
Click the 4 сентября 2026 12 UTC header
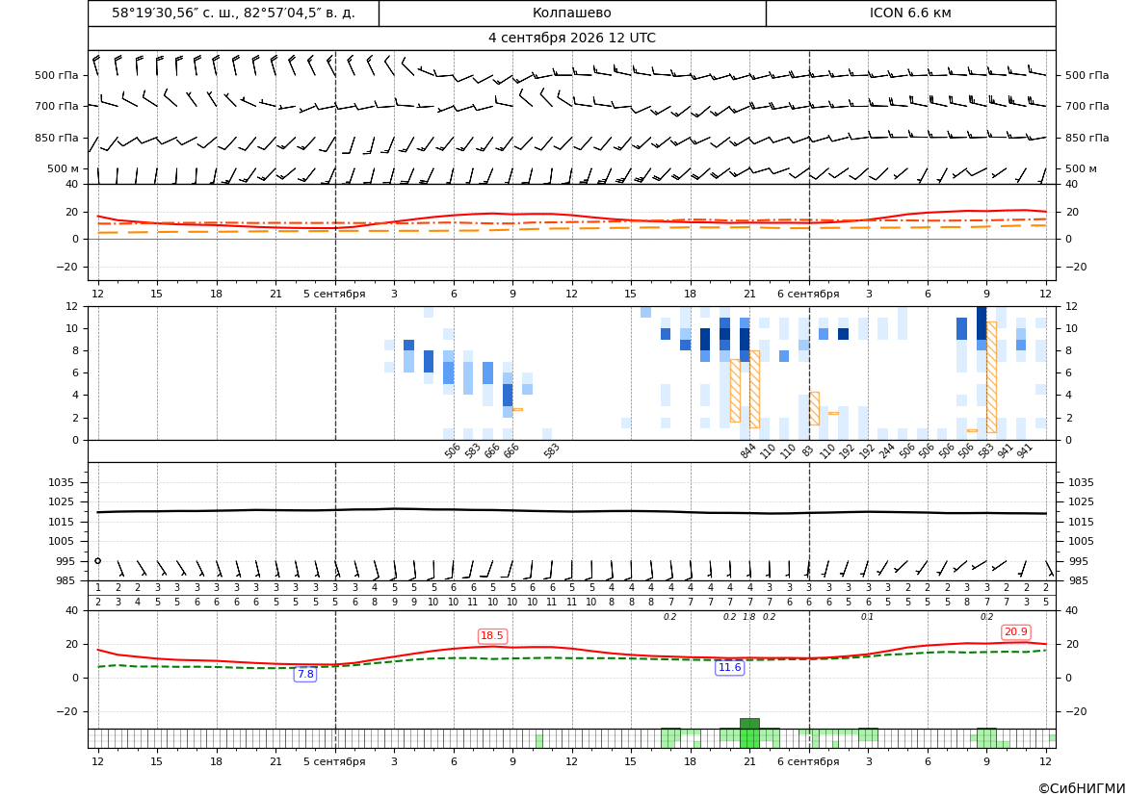point(572,39)
